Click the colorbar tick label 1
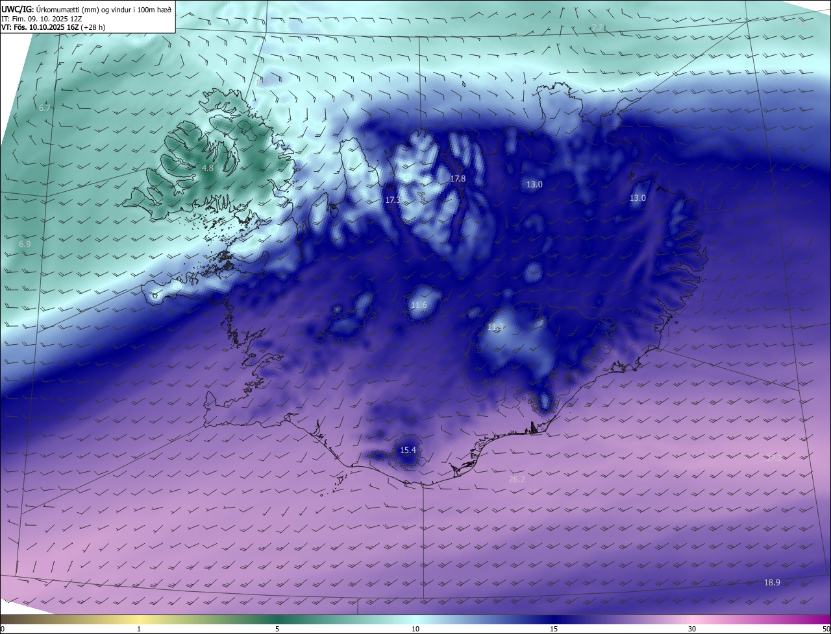Image resolution: width=831 pixels, height=634 pixels. tap(139, 629)
